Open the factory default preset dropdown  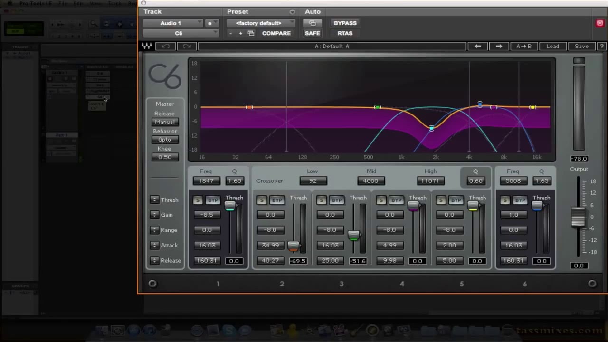[x=261, y=23]
